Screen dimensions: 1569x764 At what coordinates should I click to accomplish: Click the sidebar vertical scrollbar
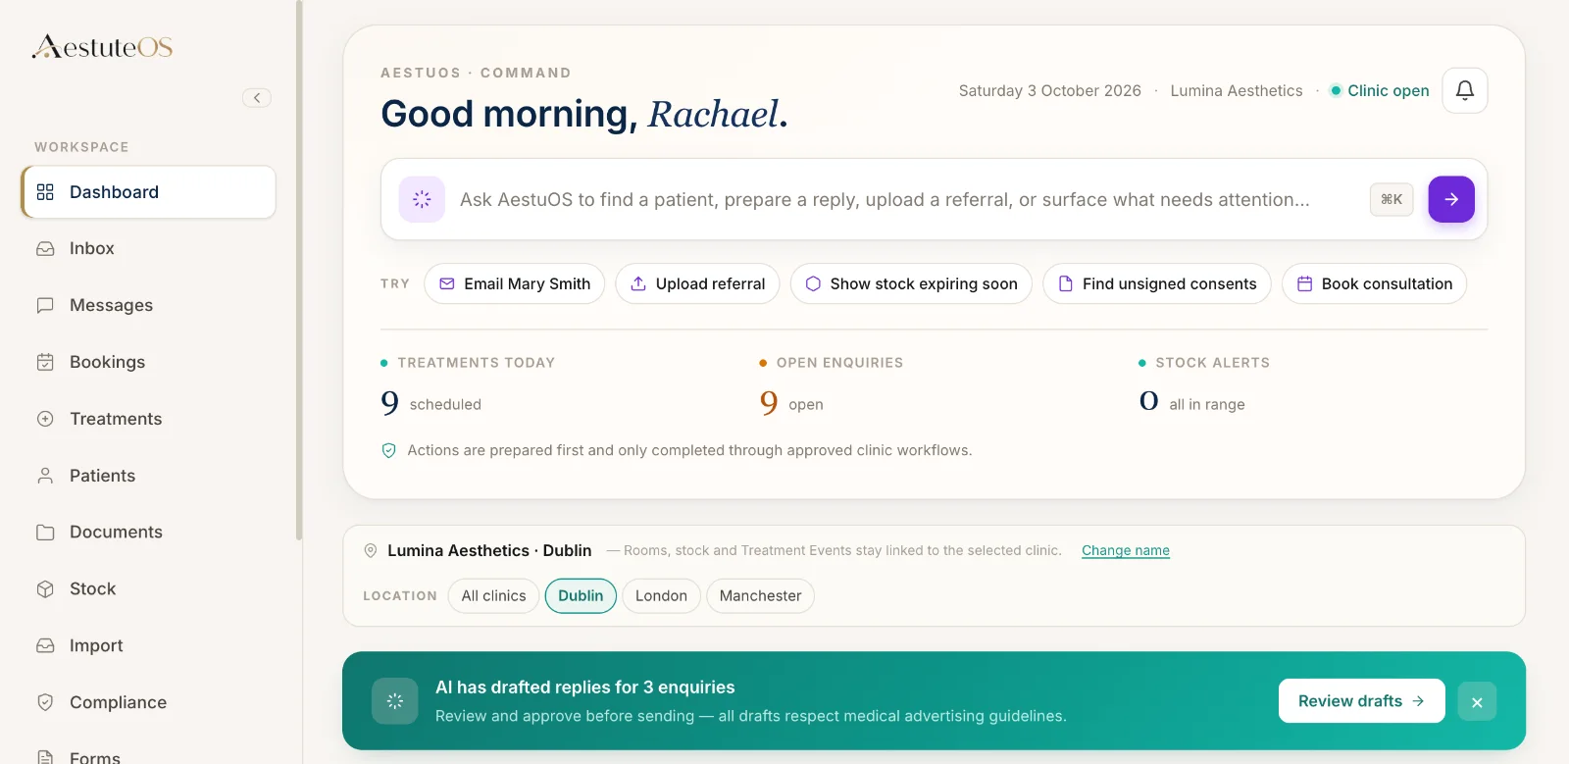(299, 271)
